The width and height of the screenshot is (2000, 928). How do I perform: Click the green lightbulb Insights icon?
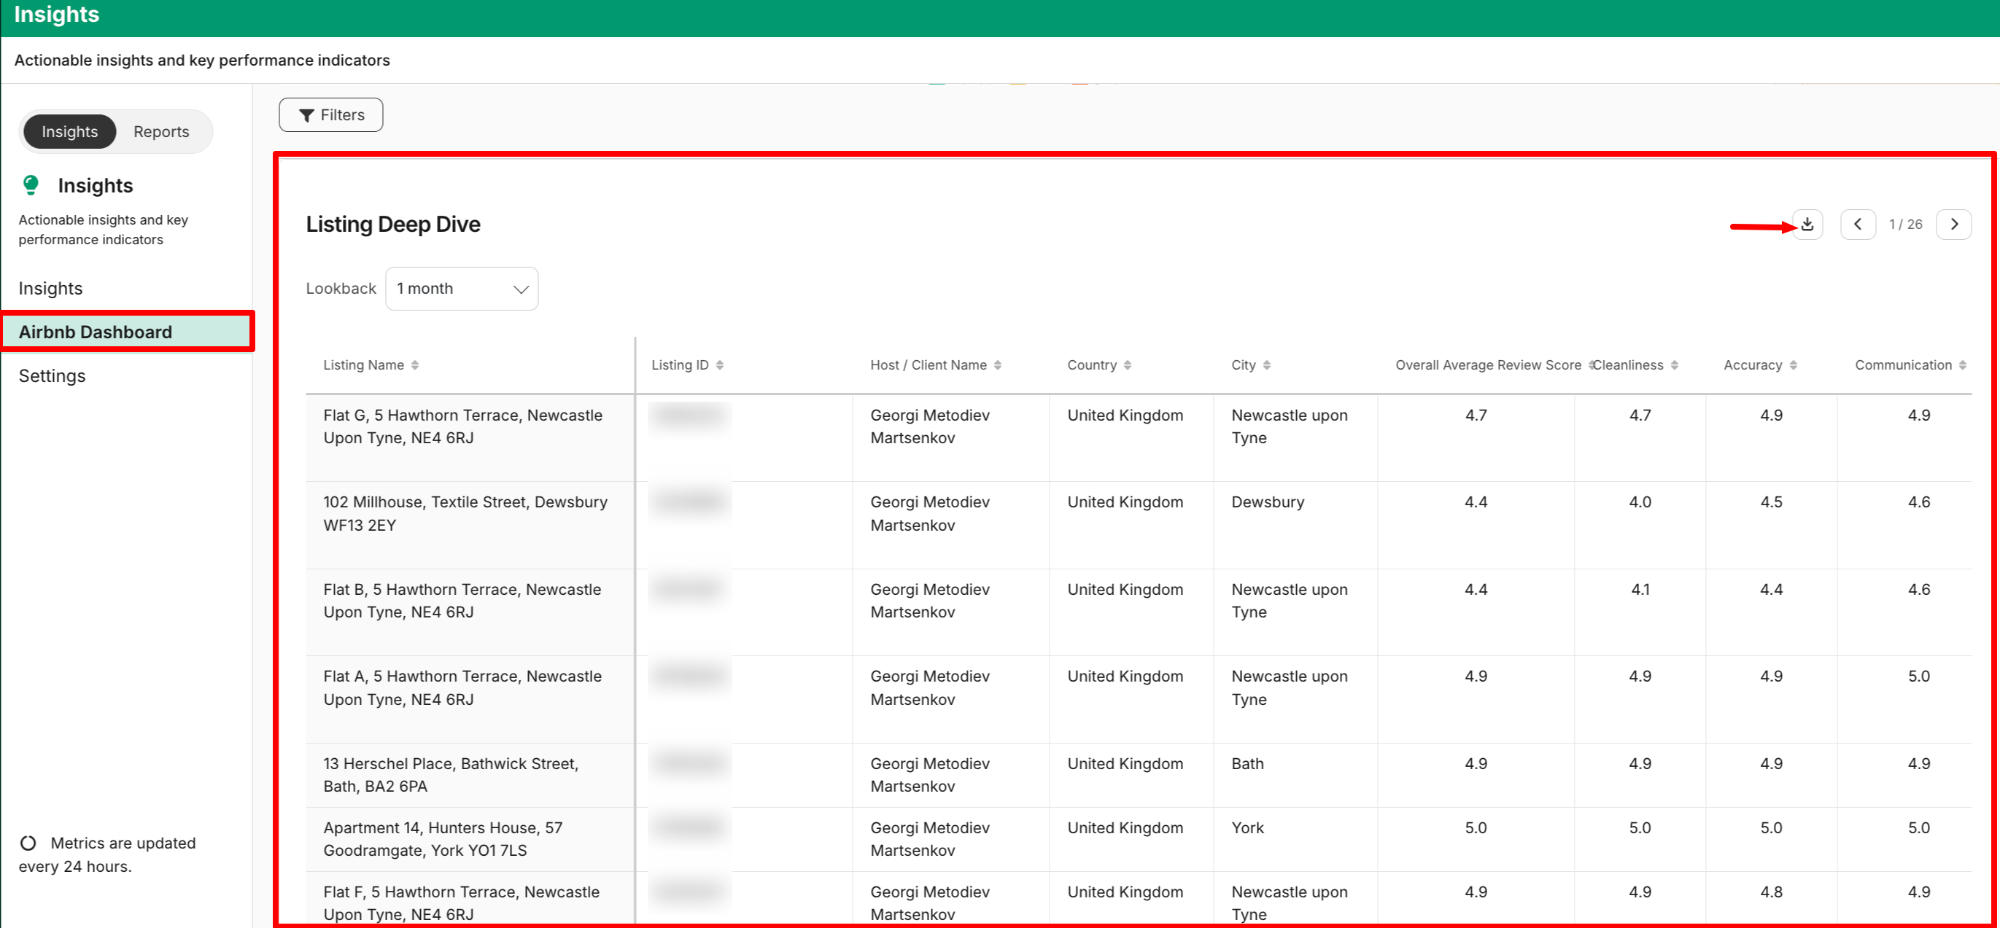pos(31,184)
